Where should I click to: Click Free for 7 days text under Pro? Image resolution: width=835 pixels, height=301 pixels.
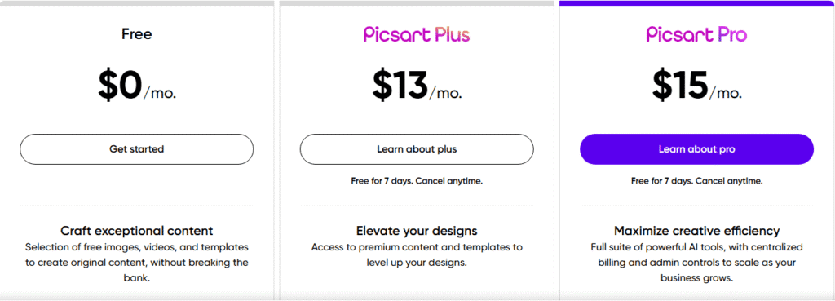pos(697,181)
